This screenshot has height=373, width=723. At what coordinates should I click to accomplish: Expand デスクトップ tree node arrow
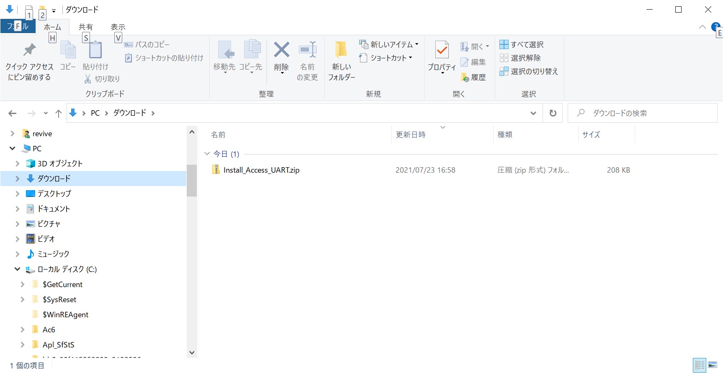pos(18,194)
